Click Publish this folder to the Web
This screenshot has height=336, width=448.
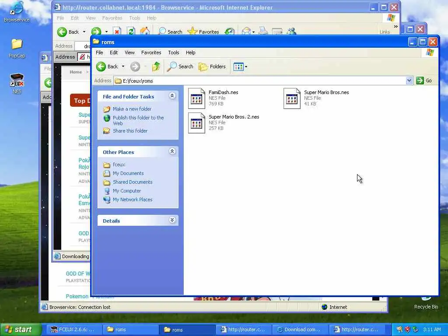tap(138, 120)
